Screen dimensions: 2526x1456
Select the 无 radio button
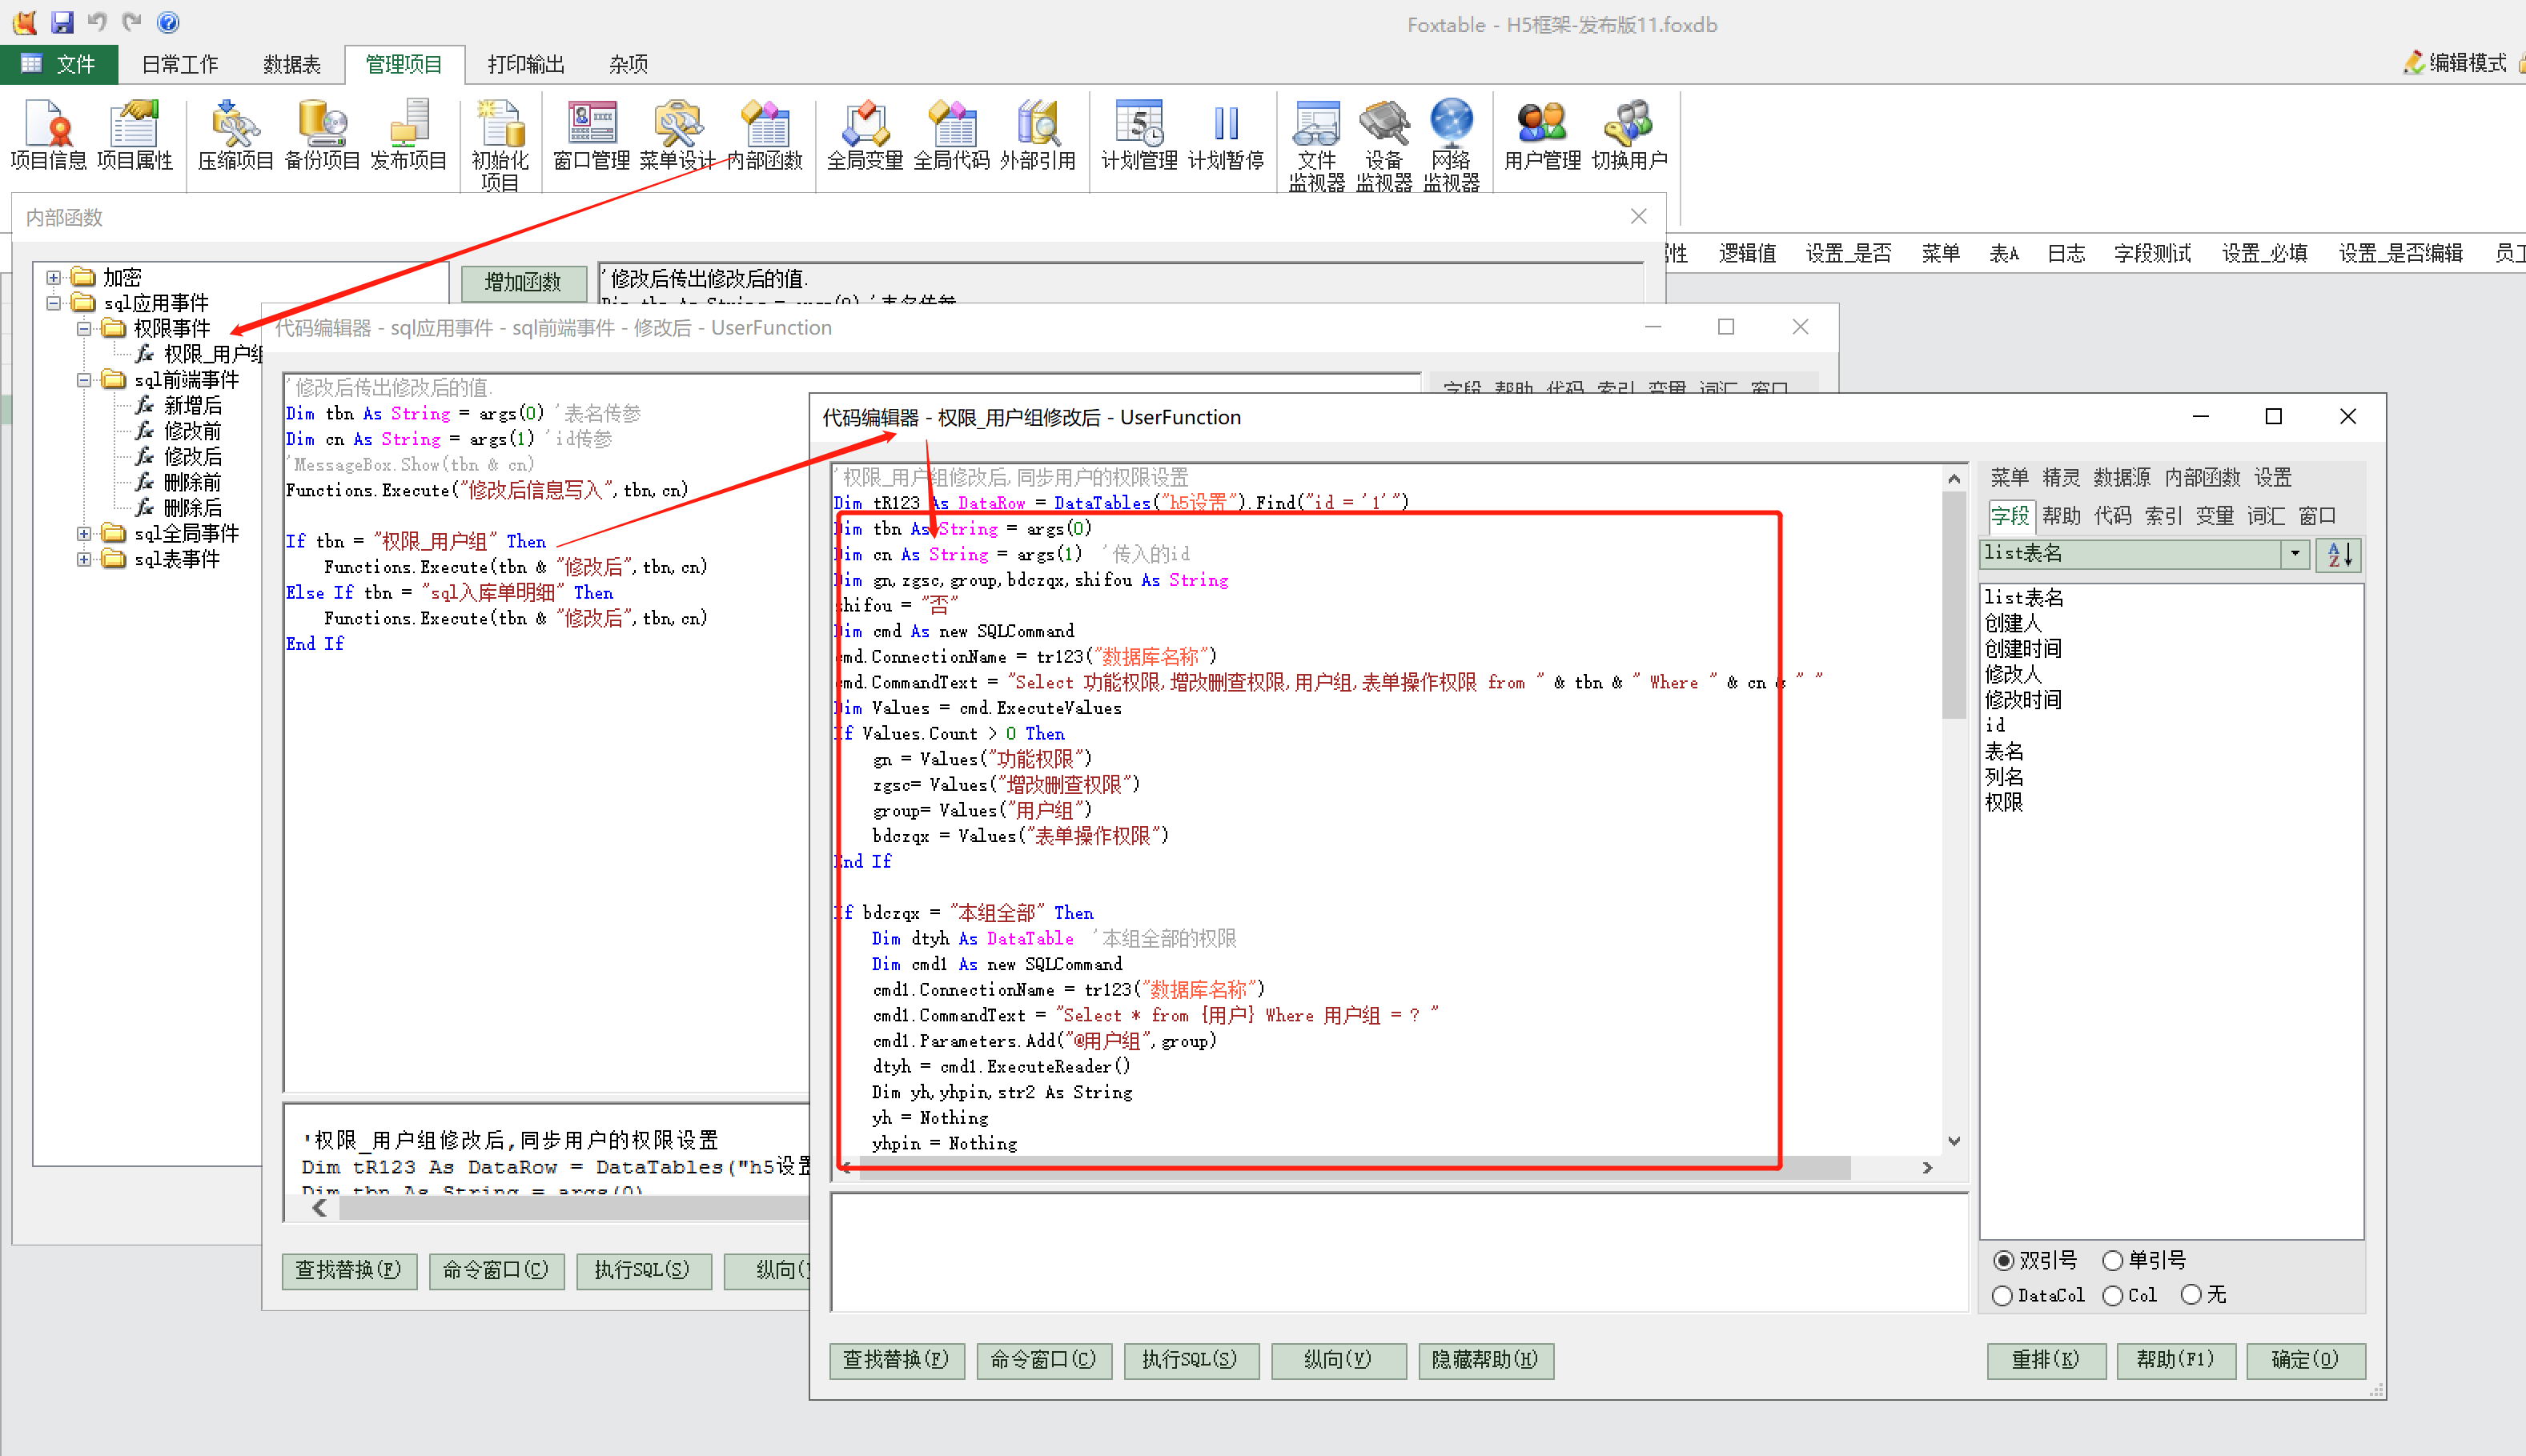click(2191, 1295)
